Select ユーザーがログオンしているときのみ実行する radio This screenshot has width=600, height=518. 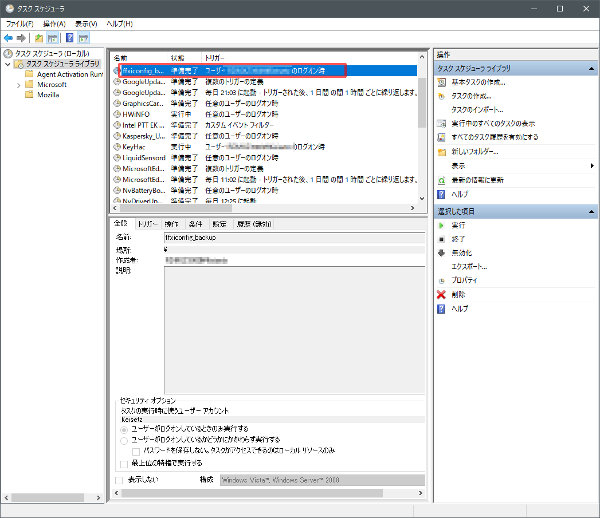(x=124, y=430)
